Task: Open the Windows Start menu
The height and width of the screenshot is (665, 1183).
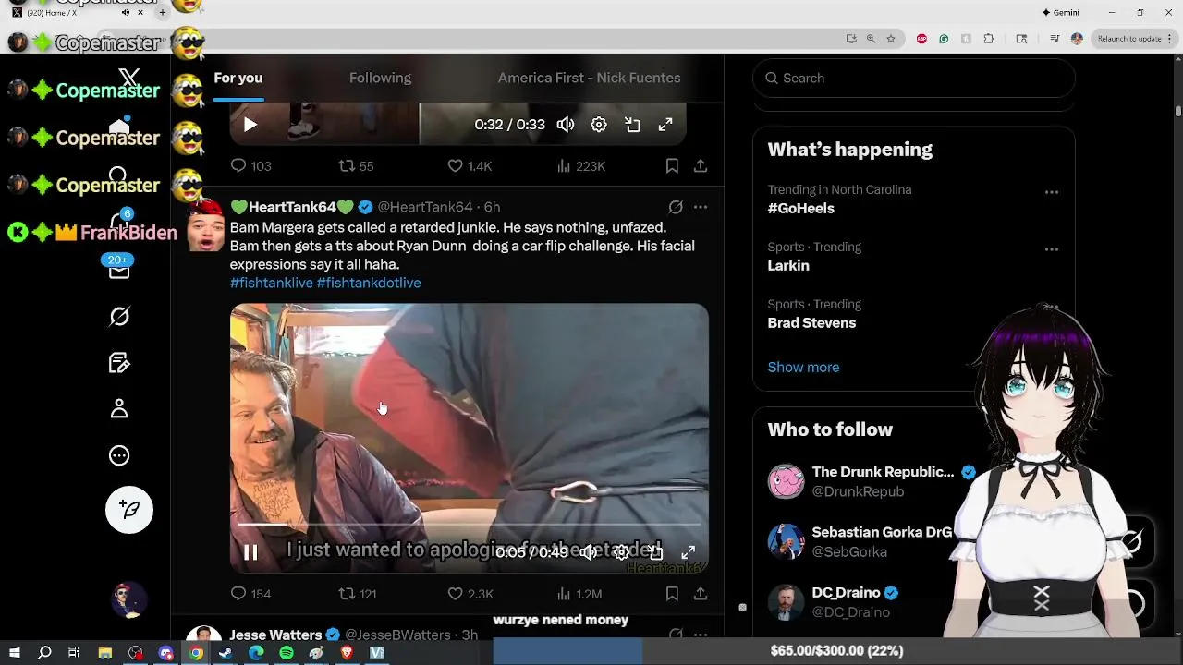Action: [14, 652]
